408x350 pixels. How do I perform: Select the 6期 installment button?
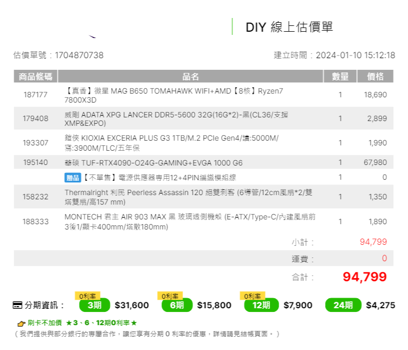point(177,305)
